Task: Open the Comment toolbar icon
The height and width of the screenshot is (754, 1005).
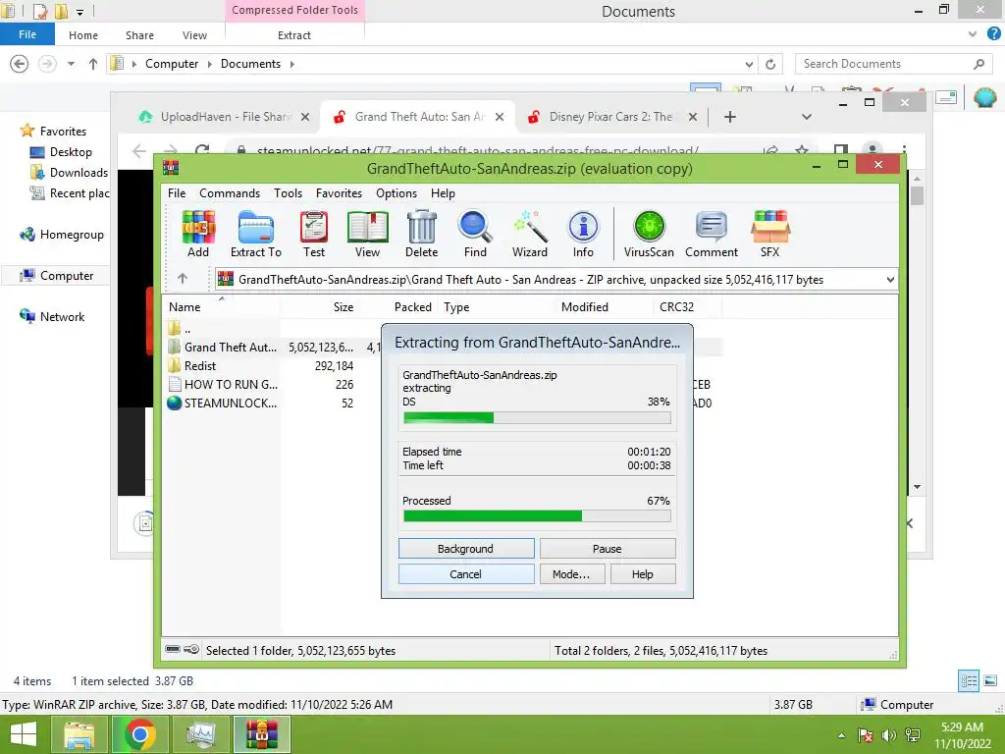Action: coord(712,234)
